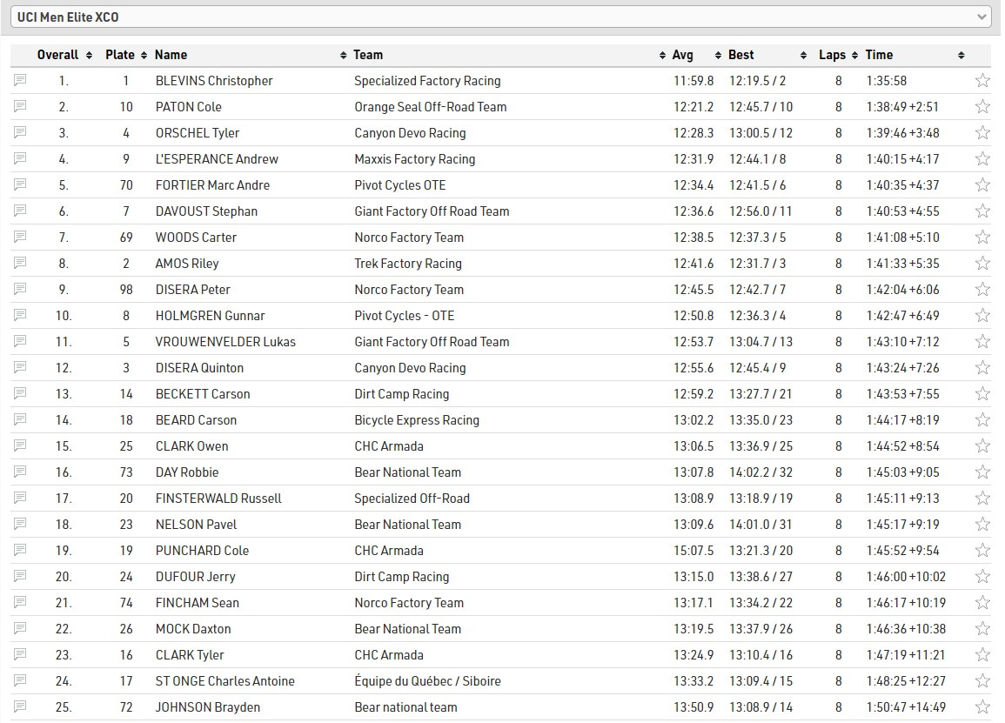Screen dimensions: 1005x723
Task: Open comment icon for FINSTERWALD Russell
Action: (x=21, y=498)
